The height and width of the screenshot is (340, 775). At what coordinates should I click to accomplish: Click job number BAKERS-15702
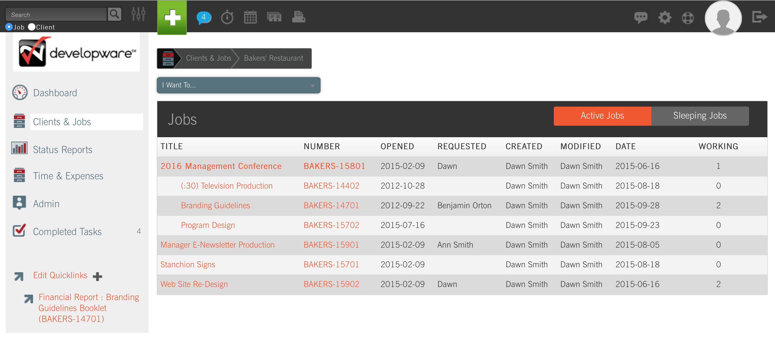pyautogui.click(x=332, y=225)
